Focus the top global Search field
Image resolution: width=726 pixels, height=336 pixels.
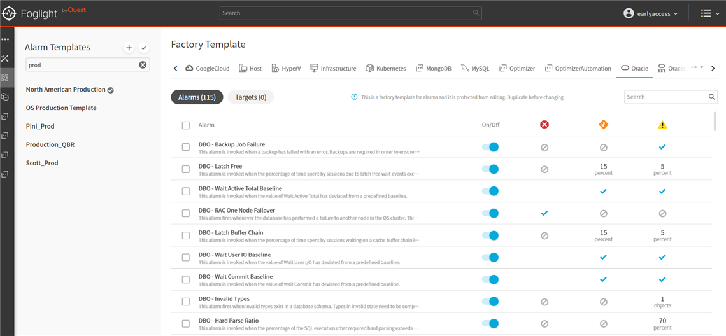(350, 13)
